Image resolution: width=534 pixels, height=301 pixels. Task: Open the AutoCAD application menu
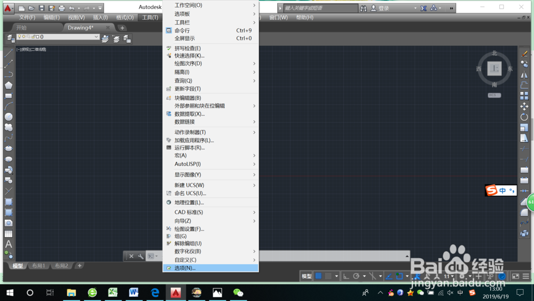[x=8, y=8]
